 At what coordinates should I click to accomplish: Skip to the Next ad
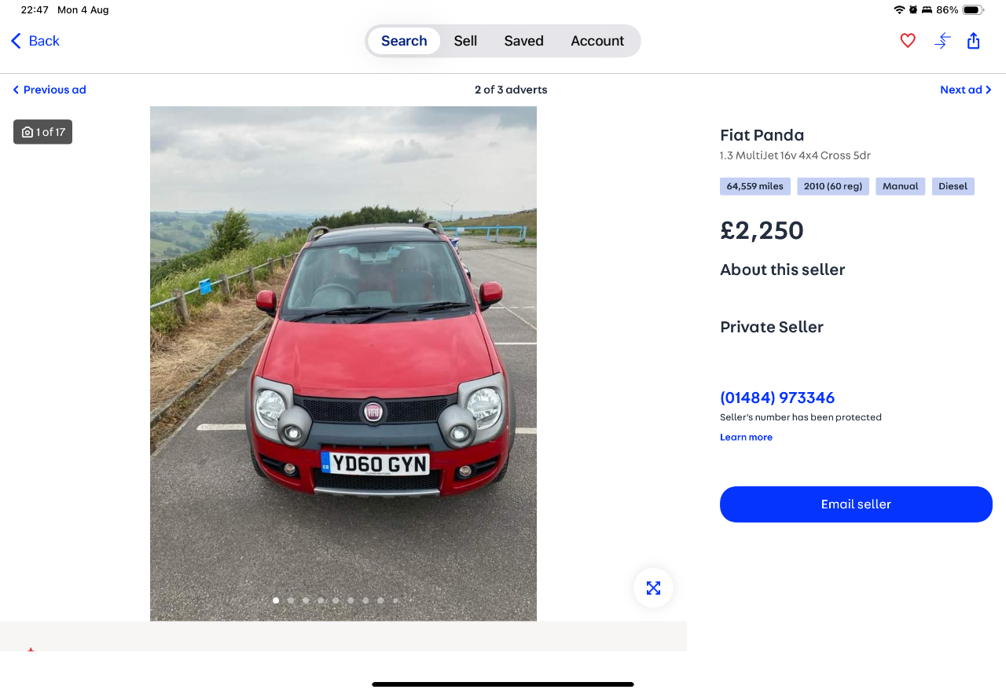coord(966,90)
